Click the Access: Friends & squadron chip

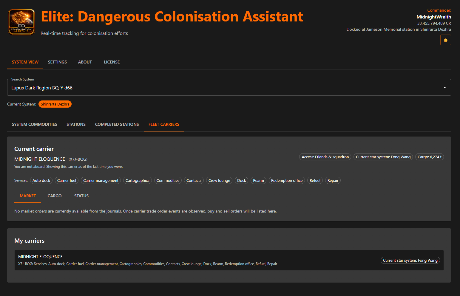pyautogui.click(x=325, y=157)
